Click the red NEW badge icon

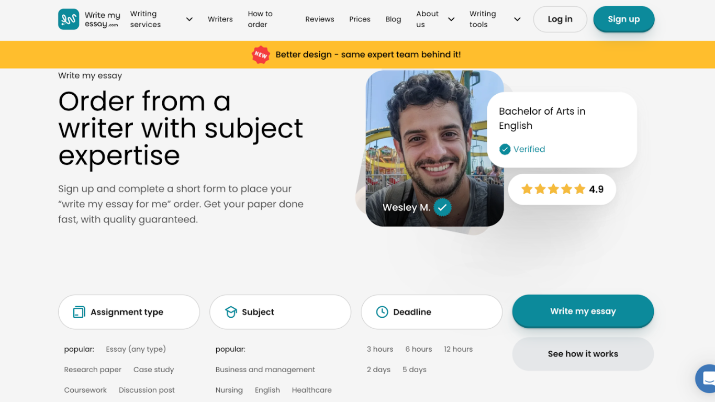(261, 54)
